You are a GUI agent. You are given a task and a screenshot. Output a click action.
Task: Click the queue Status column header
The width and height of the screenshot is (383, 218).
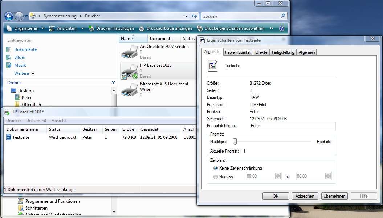63,129
